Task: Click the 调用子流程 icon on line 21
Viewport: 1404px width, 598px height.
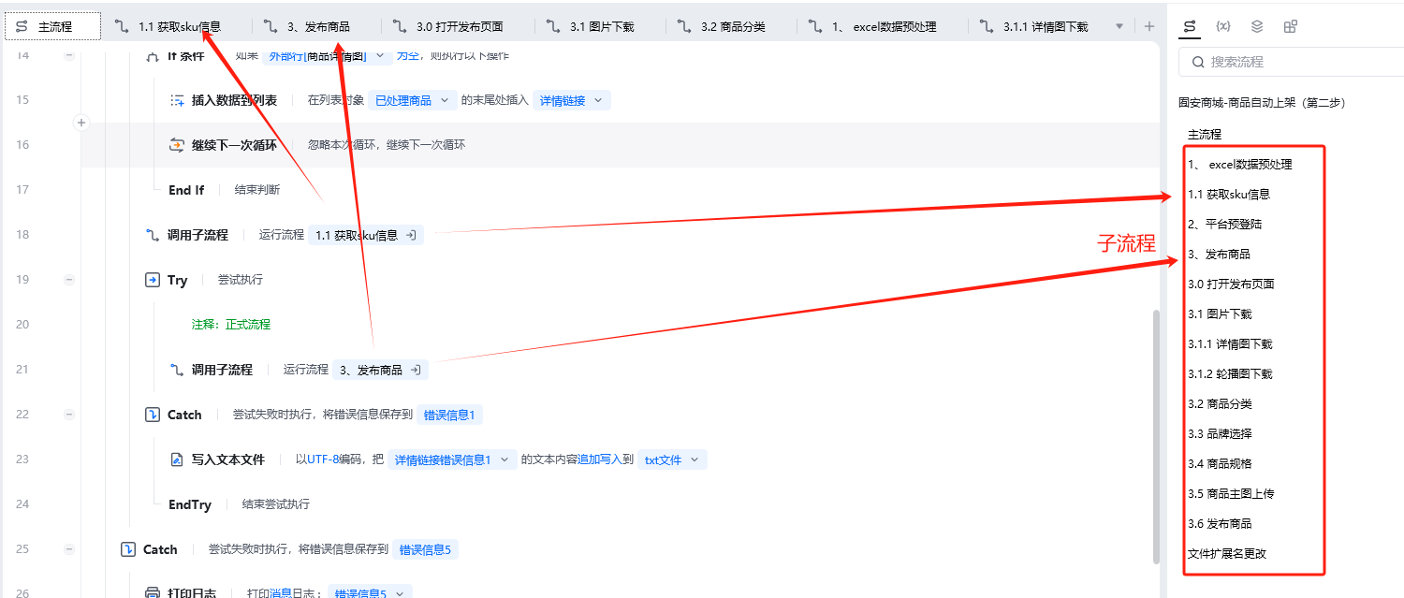Action: click(177, 370)
